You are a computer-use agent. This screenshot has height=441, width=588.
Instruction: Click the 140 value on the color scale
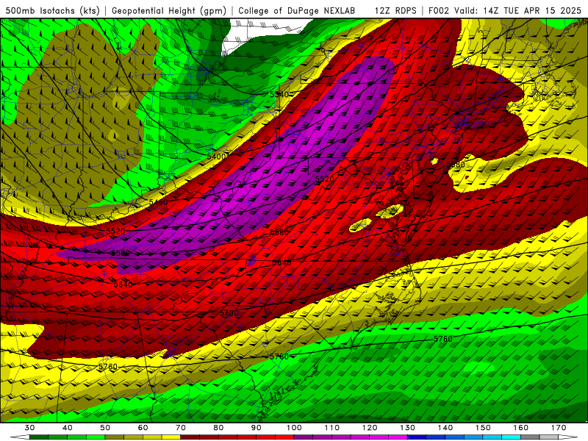pyautogui.click(x=445, y=428)
